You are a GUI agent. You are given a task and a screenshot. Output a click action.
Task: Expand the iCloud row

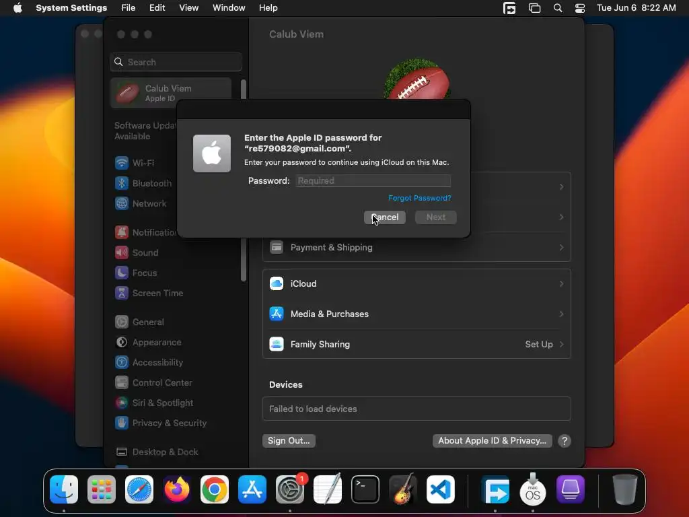[416, 283]
